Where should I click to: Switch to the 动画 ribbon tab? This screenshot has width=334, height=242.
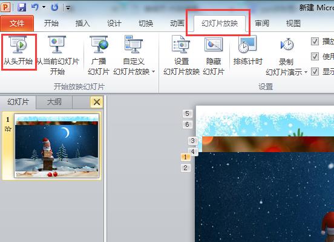[x=177, y=23]
